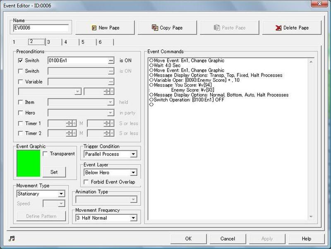Open the Item held dropdown

[x=81, y=102]
